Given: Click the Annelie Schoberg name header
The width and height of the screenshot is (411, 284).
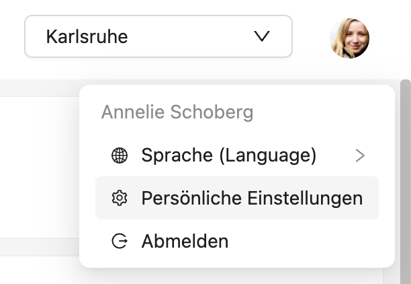Looking at the screenshot, I should 177,112.
